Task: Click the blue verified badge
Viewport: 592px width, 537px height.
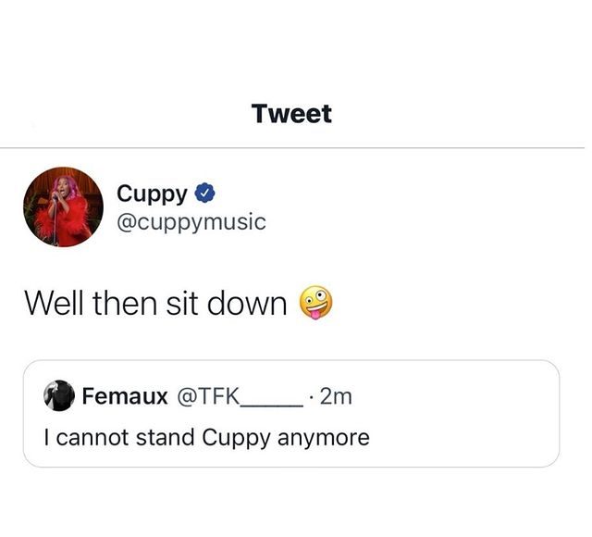Action: (206, 194)
